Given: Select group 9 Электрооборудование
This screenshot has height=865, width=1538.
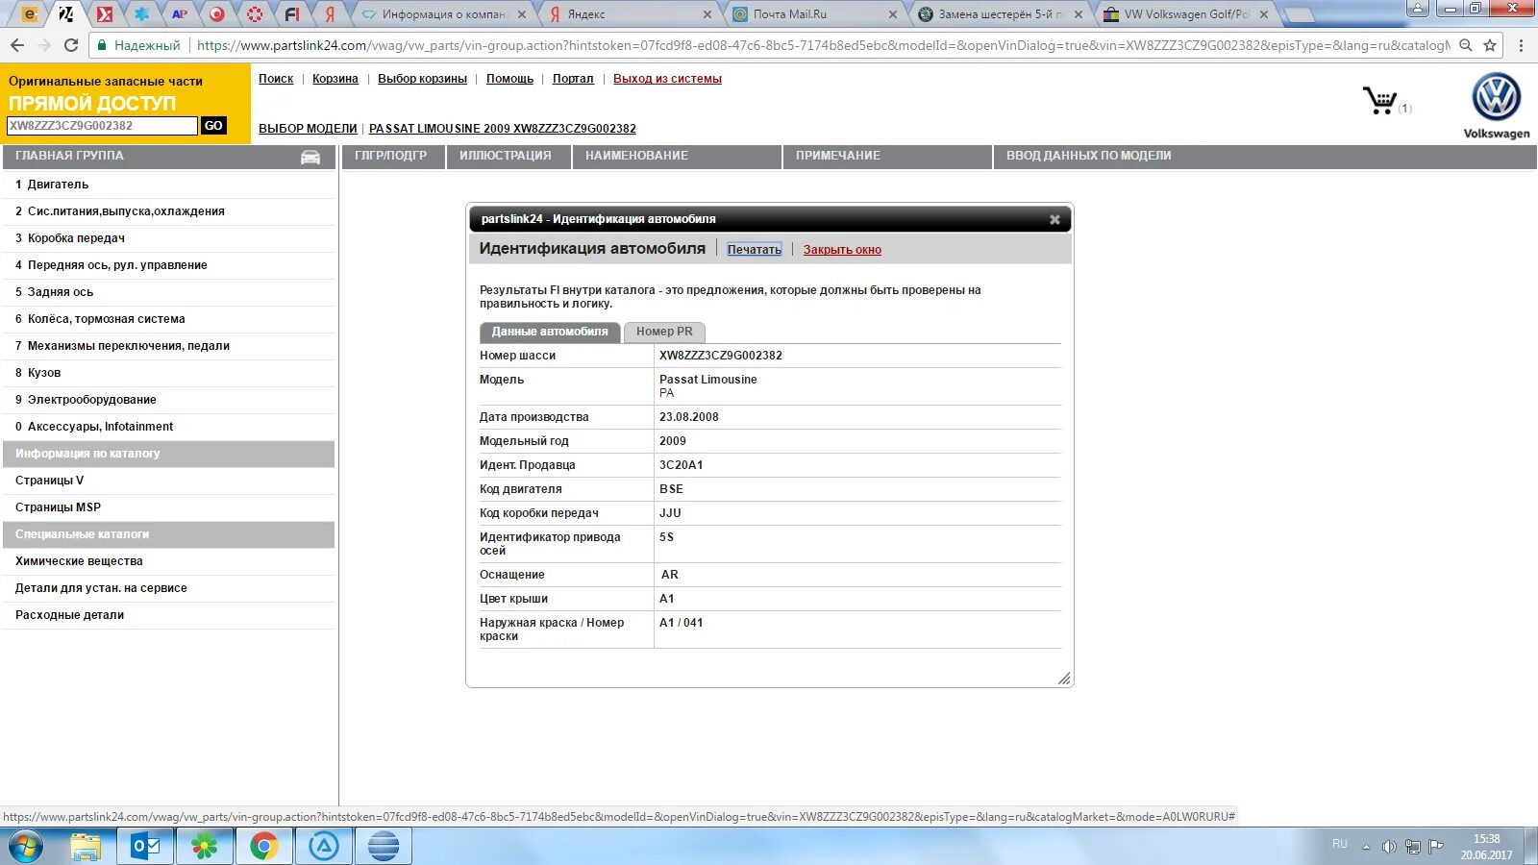Looking at the screenshot, I should [x=169, y=400].
